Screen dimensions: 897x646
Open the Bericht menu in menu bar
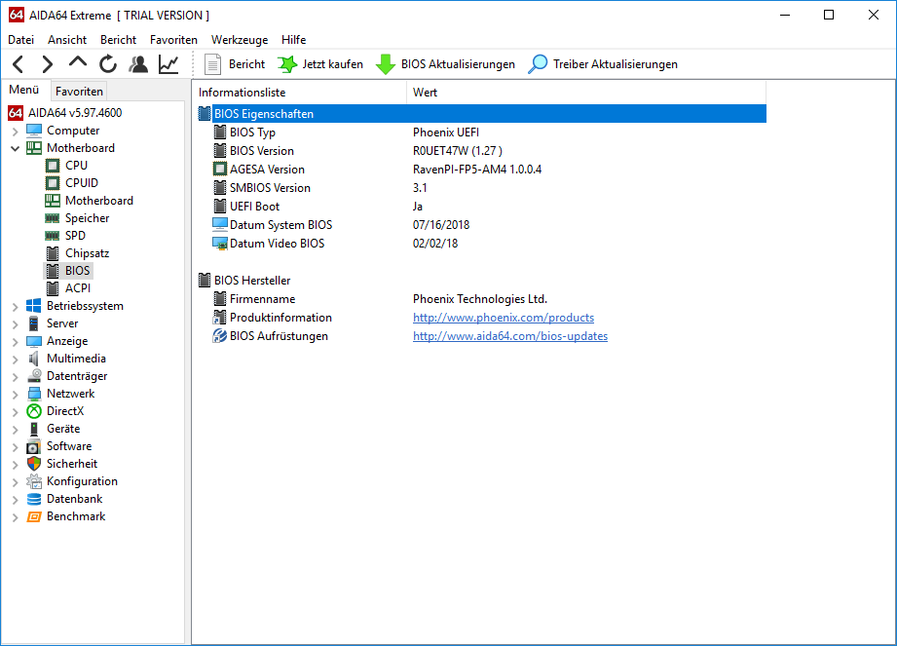tap(118, 40)
